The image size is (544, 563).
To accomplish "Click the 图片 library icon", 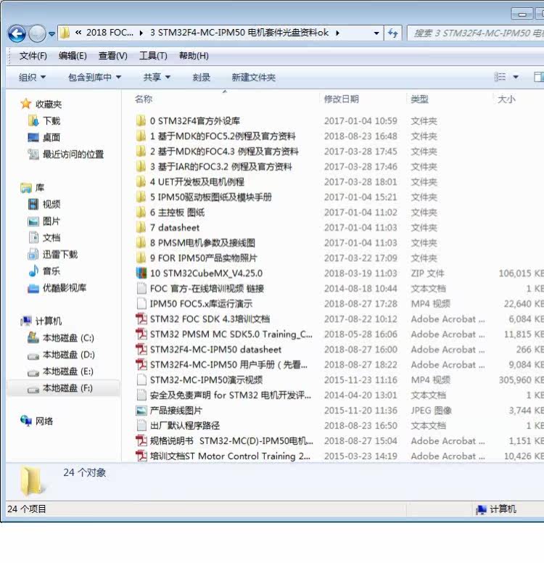I will click(33, 221).
